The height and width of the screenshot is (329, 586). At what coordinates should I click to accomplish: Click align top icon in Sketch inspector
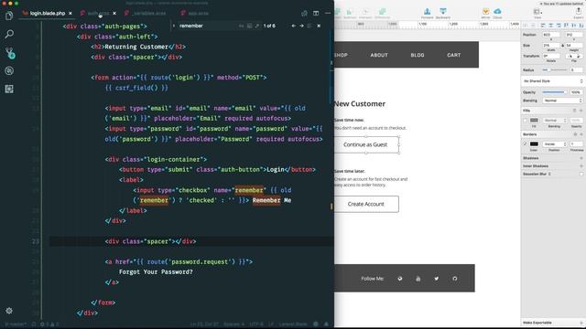(x=566, y=26)
